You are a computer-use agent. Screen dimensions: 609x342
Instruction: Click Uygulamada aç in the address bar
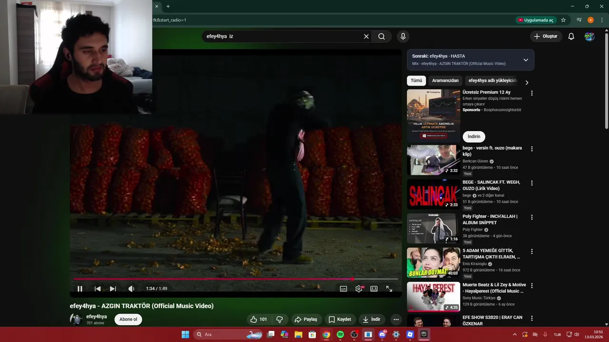536,20
